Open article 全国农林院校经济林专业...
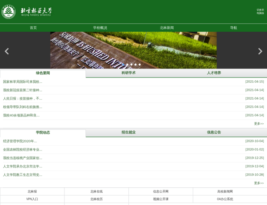This screenshot has height=205, width=267. click(23, 150)
